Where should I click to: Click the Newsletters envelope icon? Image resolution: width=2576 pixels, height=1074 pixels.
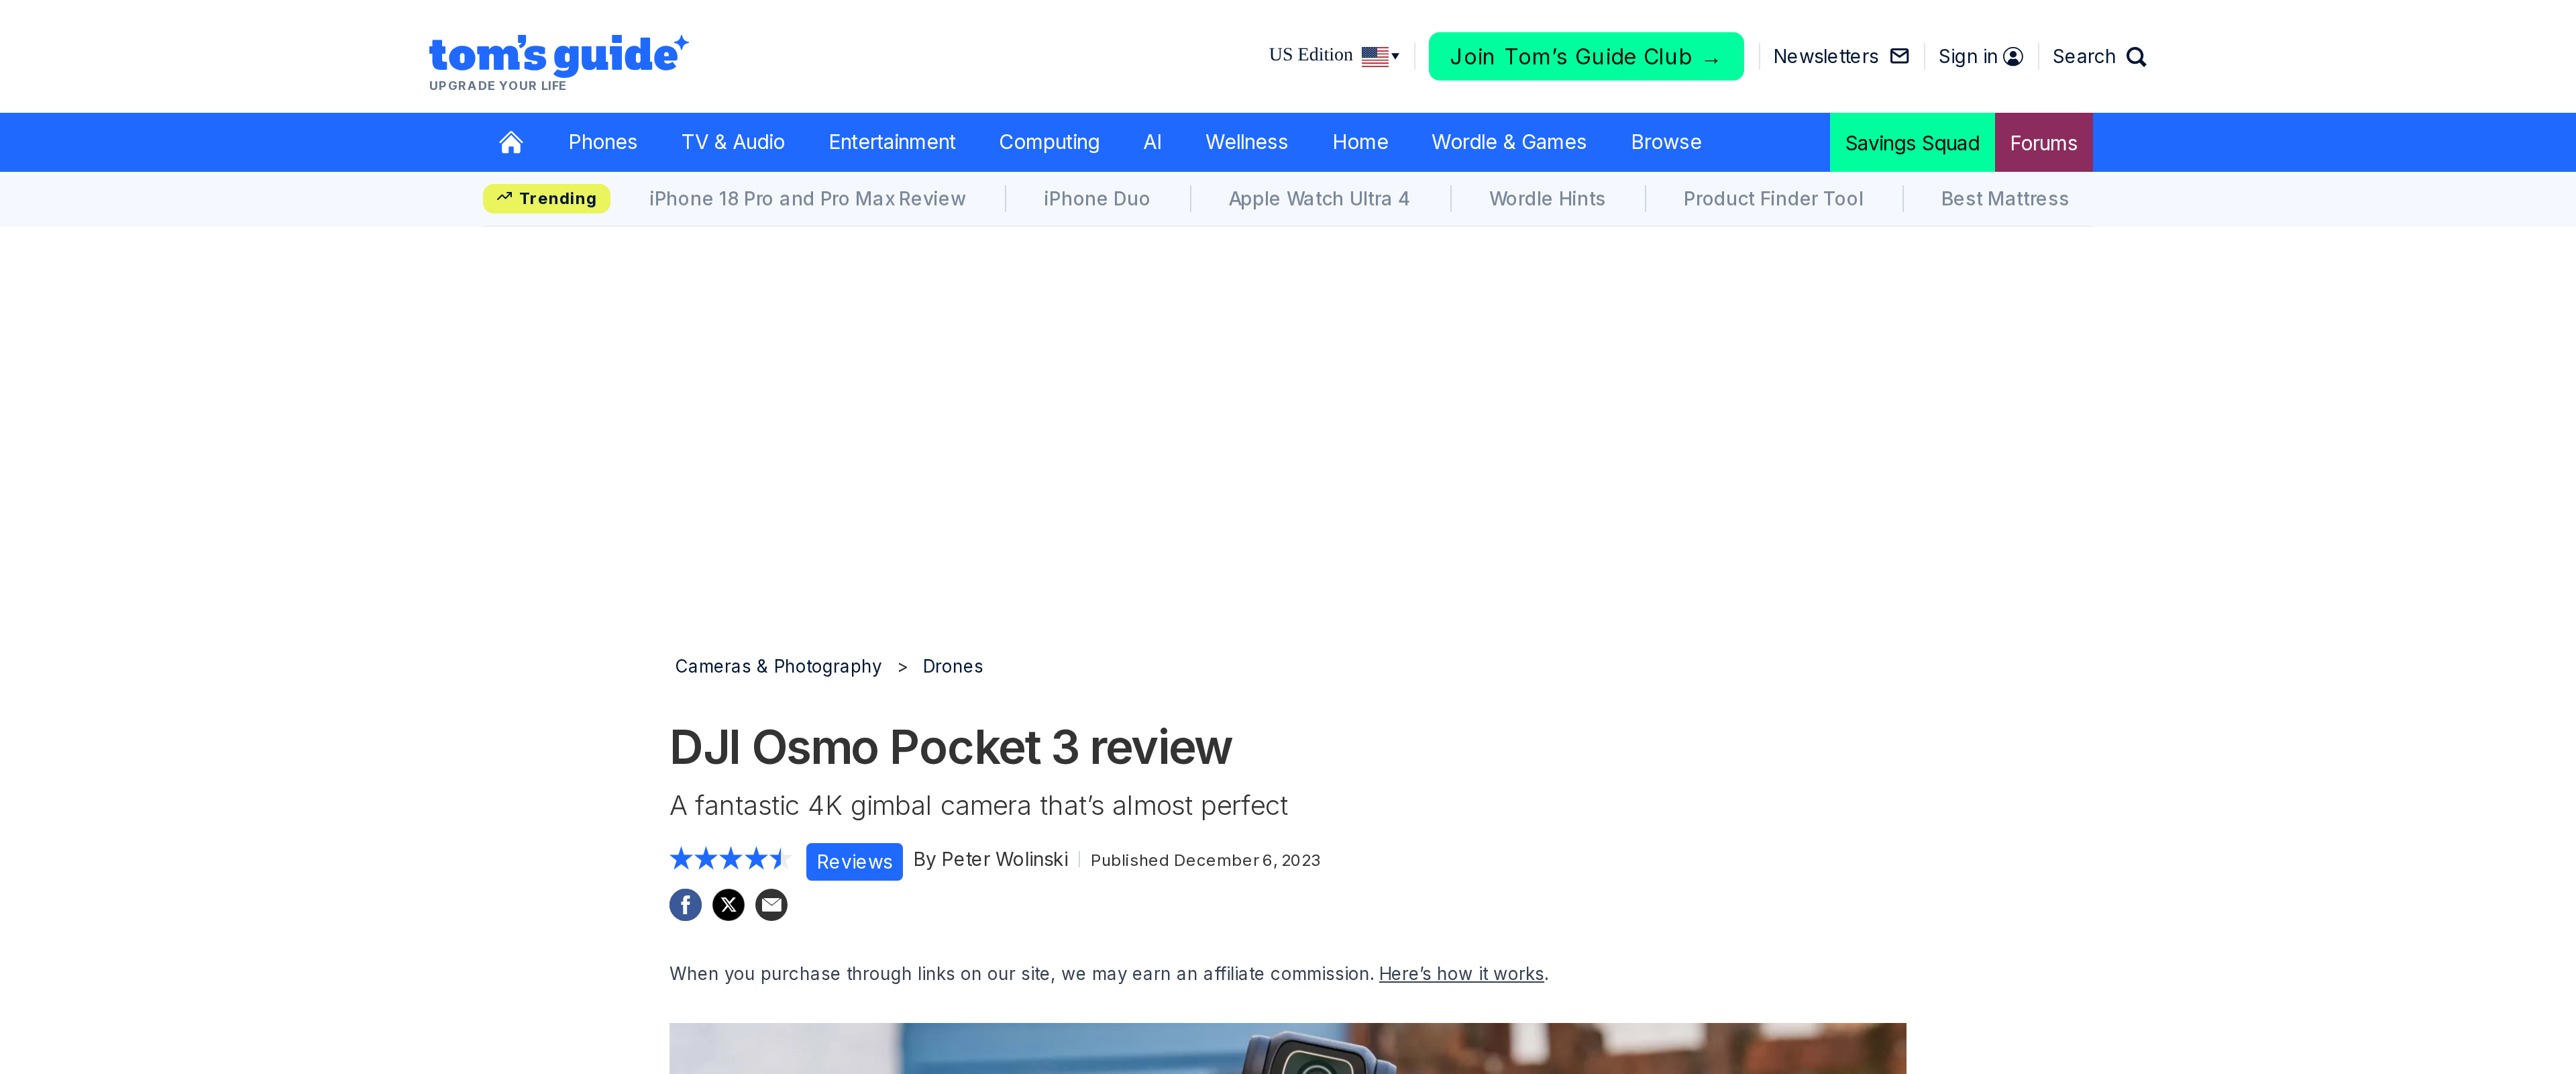[x=1899, y=56]
